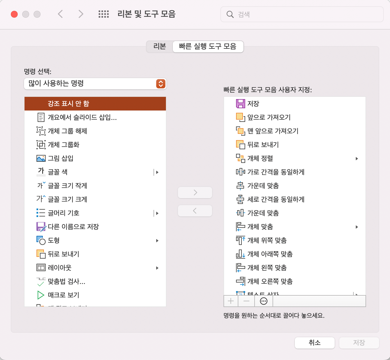Click the 개체 왼쪽 맞춤 icon
This screenshot has height=360, width=390.
240,268
